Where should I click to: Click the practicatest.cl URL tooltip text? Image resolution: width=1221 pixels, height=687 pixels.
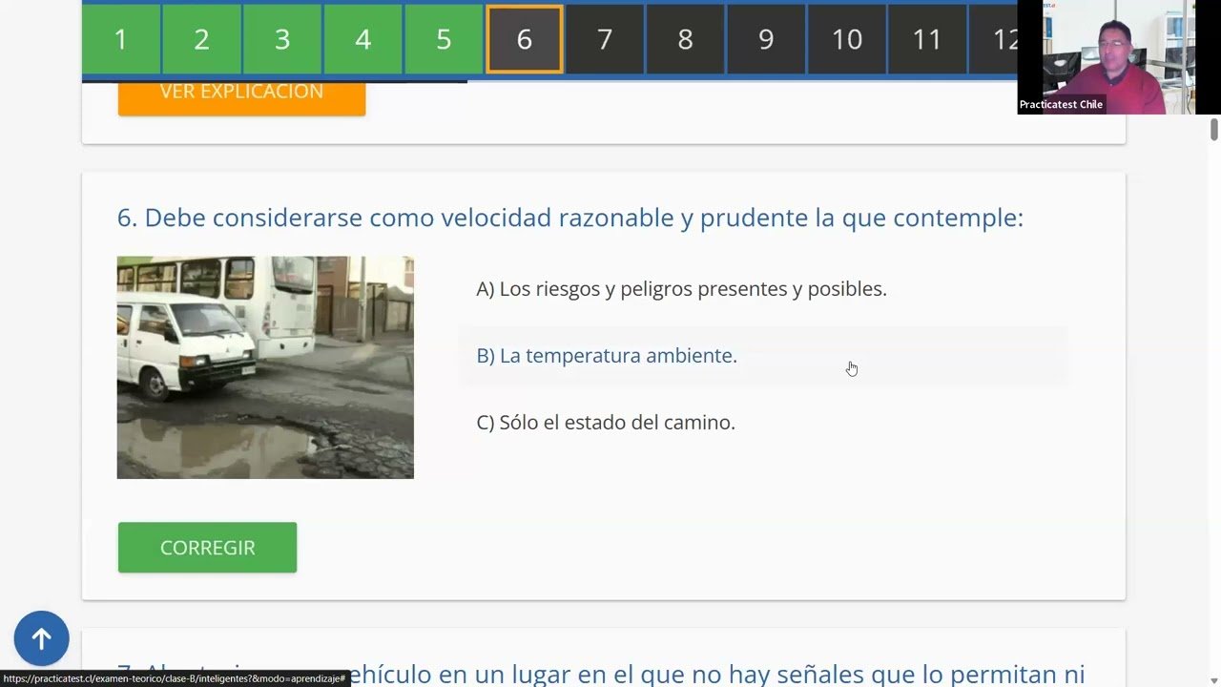tap(172, 678)
